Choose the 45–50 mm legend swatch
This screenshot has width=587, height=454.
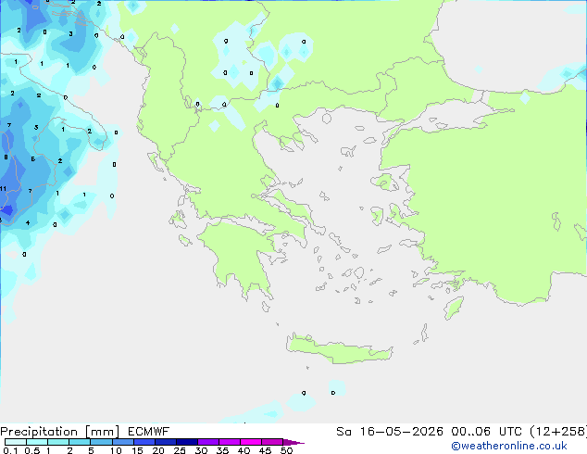pos(272,442)
